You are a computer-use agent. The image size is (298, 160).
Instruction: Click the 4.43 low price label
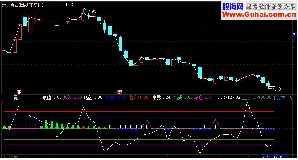[277, 89]
